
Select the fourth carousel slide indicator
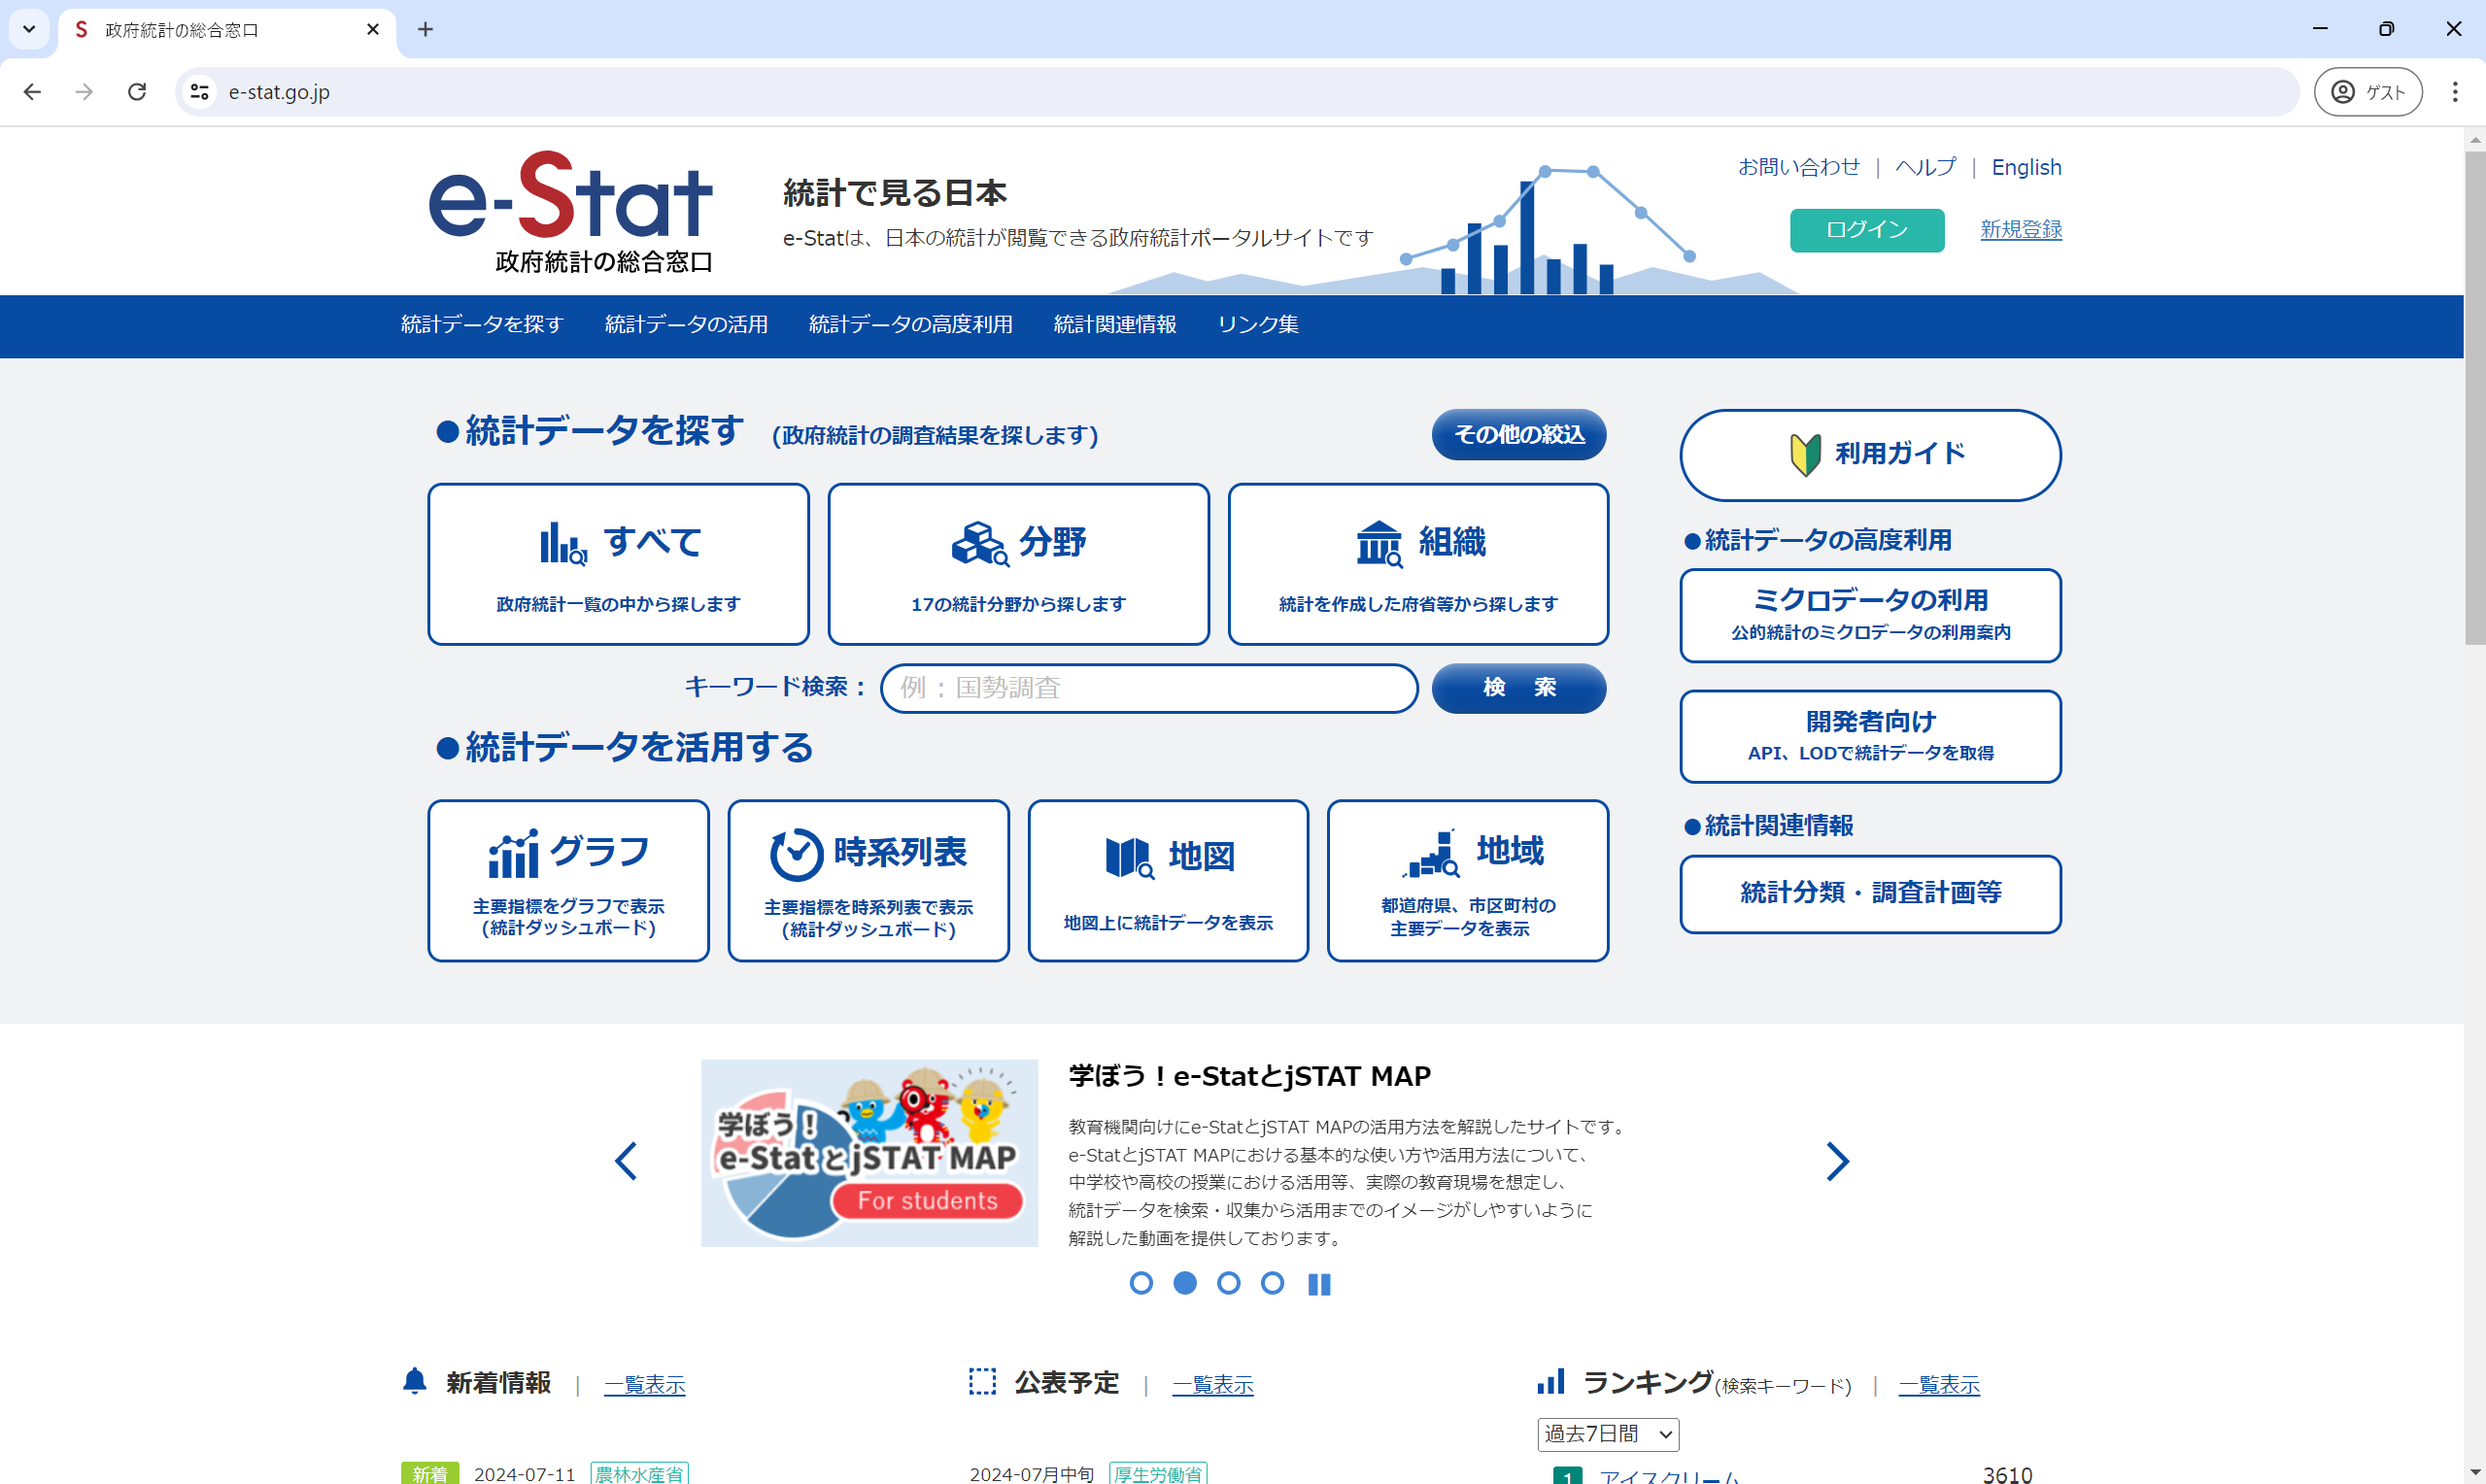coord(1272,1283)
